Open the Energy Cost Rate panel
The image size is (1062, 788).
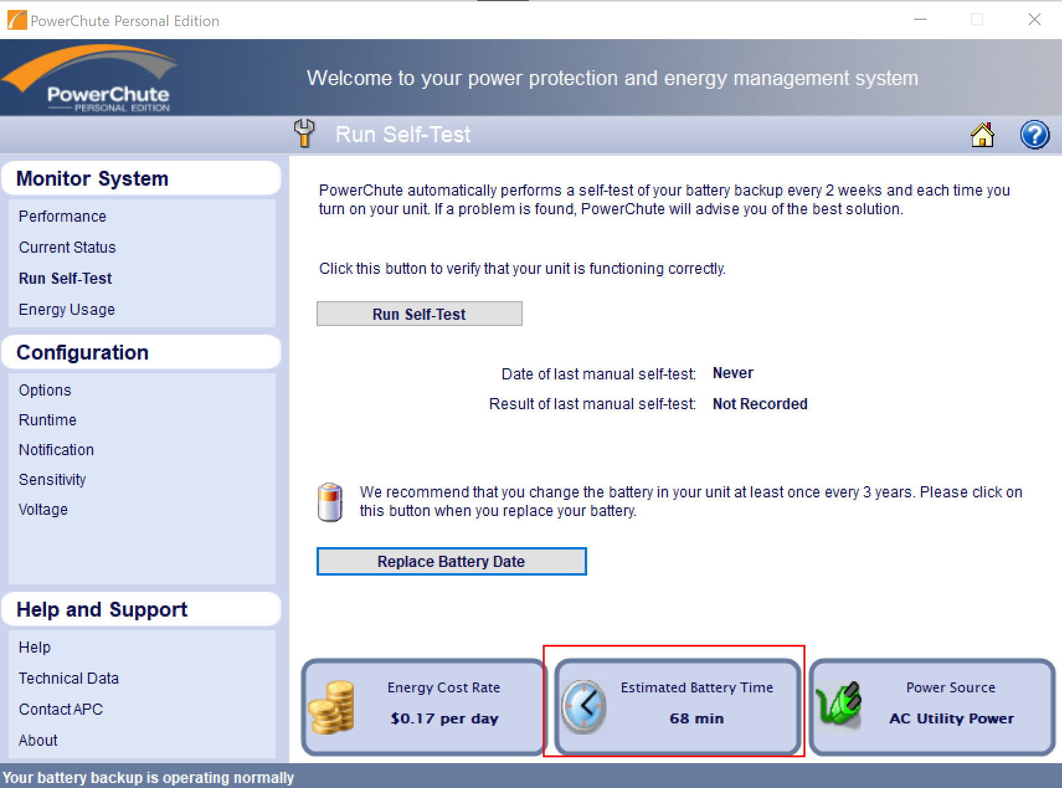point(423,707)
